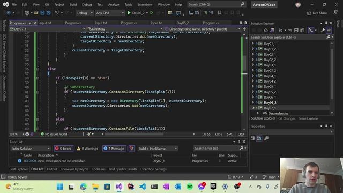Select the Day06_2 project in Solution Explorer
This screenshot has width=343, height=193.
tap(270, 102)
